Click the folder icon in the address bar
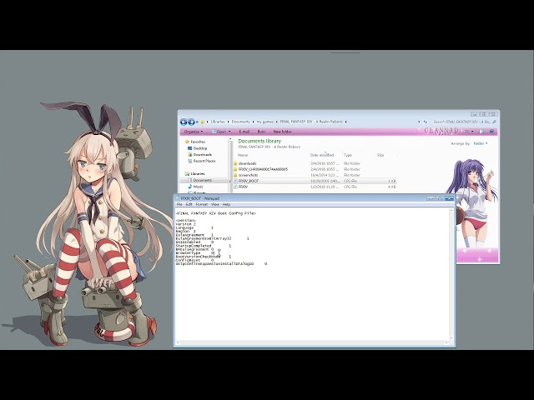Viewport: 534px width, 400px height. click(202, 122)
